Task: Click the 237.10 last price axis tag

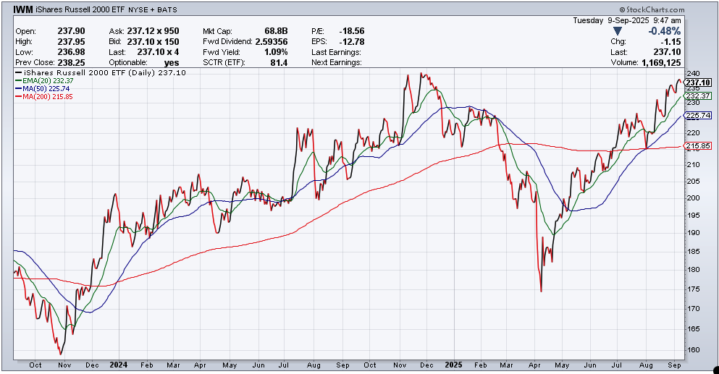Action: tap(697, 83)
